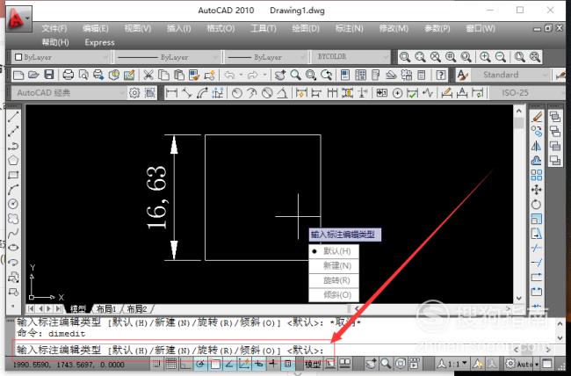Viewport: 571px width, 376px height.
Task: Cut selection with the scissors icon
Action: pyautogui.click(x=148, y=75)
